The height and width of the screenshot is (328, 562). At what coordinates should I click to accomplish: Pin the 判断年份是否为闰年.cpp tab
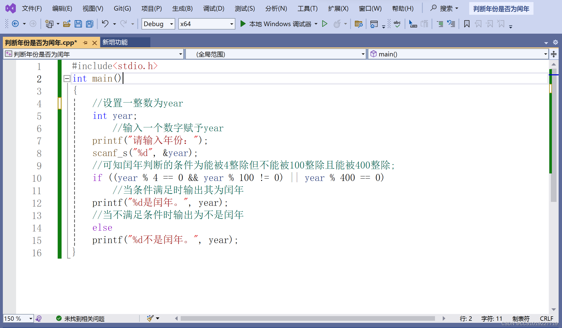point(85,43)
